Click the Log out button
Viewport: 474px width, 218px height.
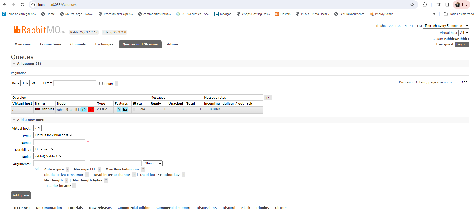tap(462, 44)
